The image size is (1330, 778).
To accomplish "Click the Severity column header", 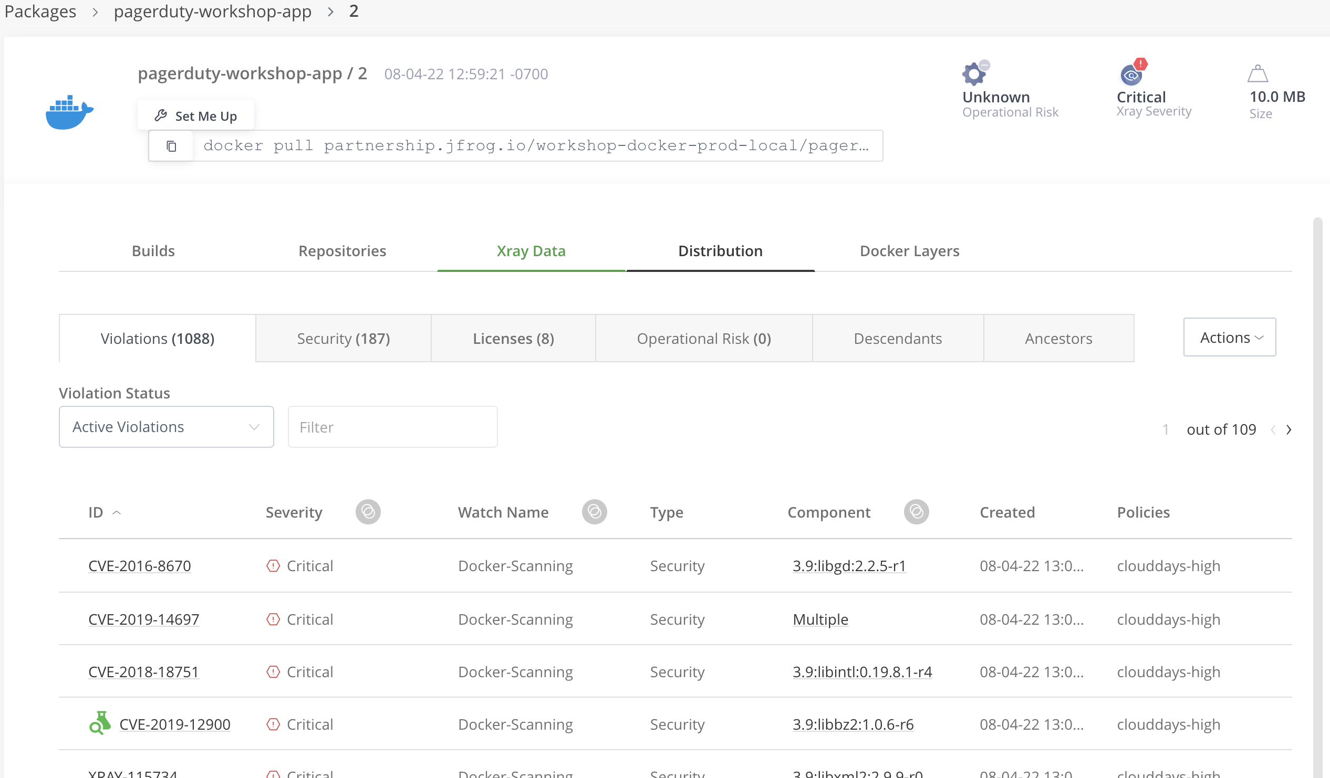I will click(x=294, y=512).
